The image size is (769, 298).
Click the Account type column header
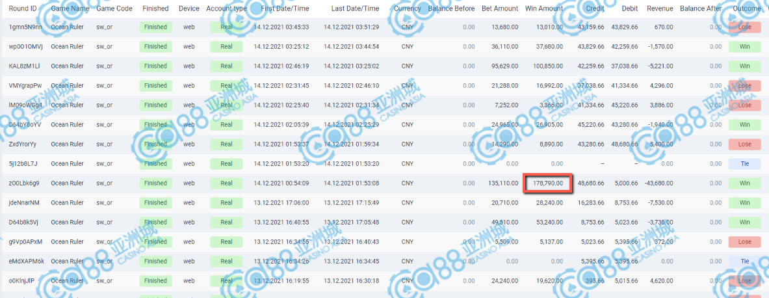[227, 8]
